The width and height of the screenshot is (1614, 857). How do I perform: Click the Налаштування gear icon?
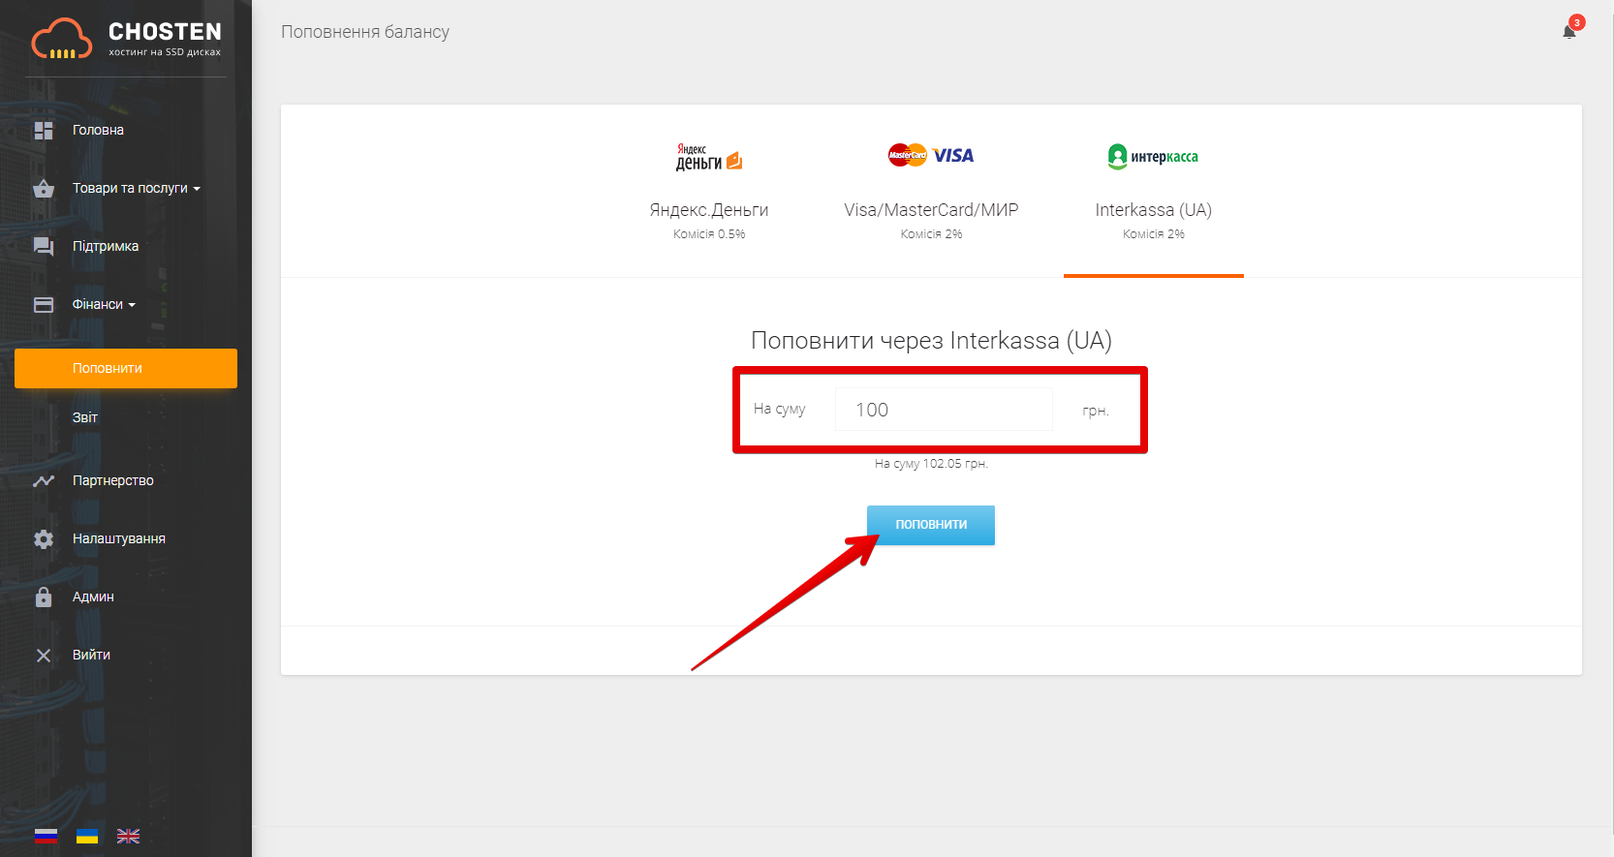(44, 538)
